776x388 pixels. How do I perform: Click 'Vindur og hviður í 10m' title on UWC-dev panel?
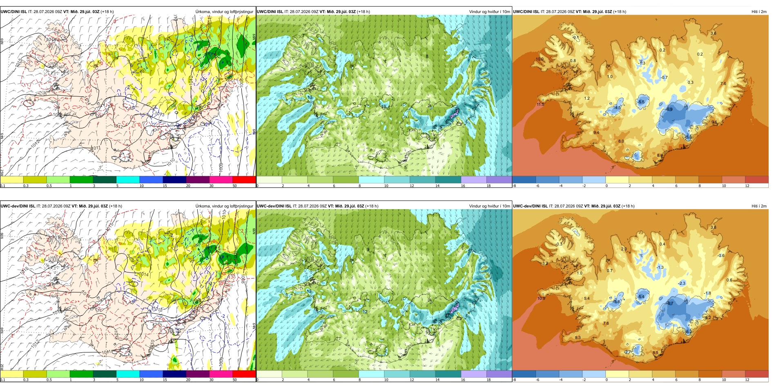pyautogui.click(x=489, y=206)
